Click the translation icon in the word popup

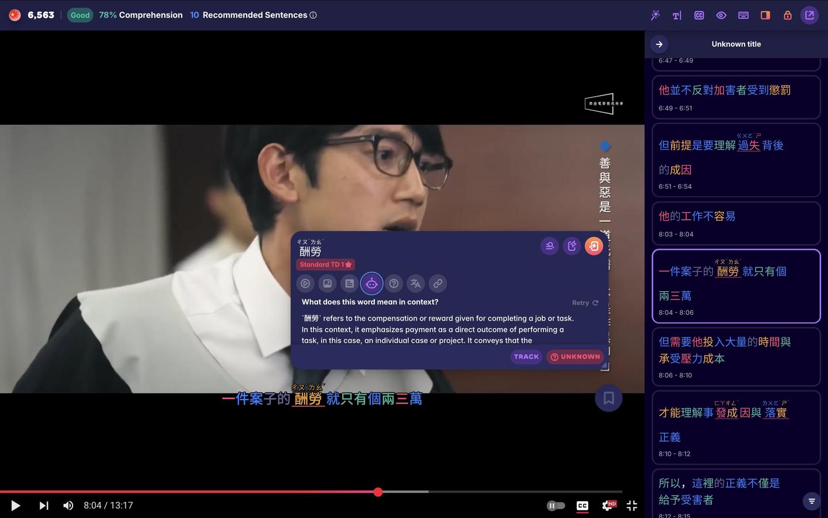[415, 283]
